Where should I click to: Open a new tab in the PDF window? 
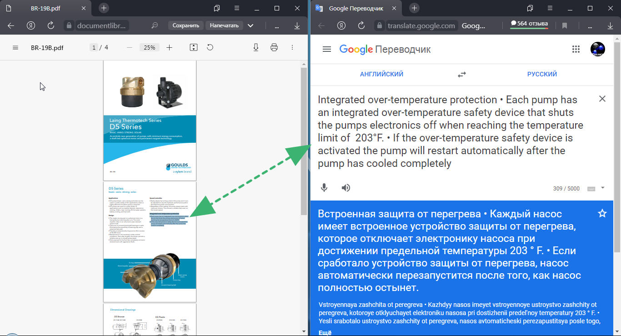[104, 8]
